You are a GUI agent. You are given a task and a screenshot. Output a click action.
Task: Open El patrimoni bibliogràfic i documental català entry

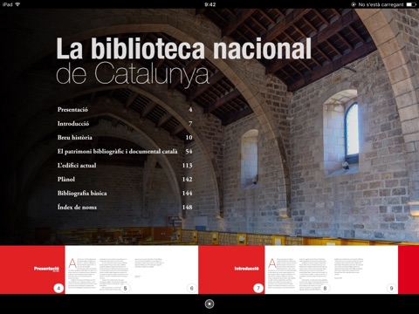[125, 152]
